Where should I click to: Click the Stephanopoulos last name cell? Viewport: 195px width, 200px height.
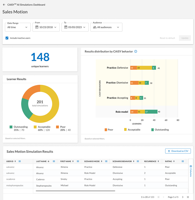(x=44, y=186)
